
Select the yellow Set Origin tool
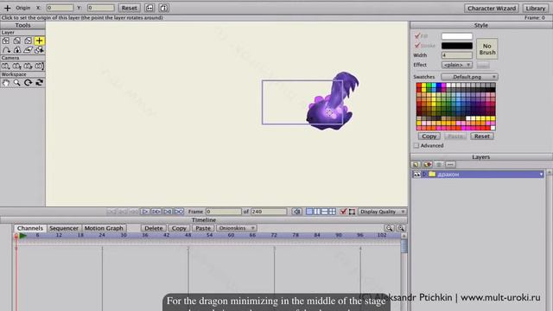[x=39, y=41]
